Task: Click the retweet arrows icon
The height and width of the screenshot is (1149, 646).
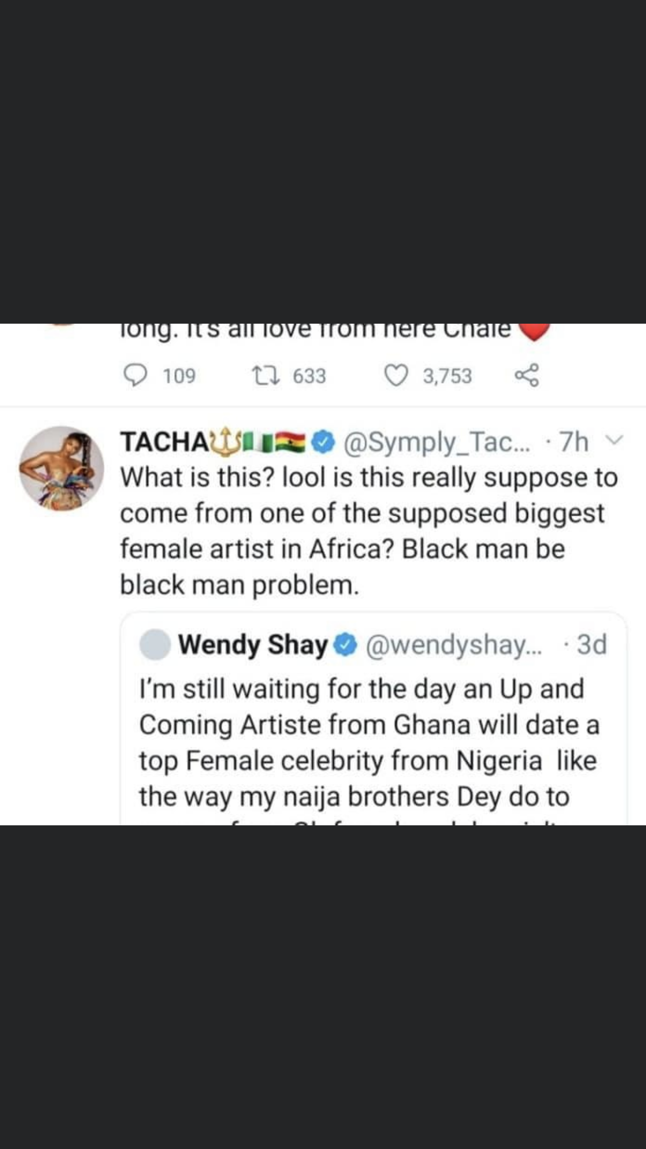Action: click(x=266, y=375)
